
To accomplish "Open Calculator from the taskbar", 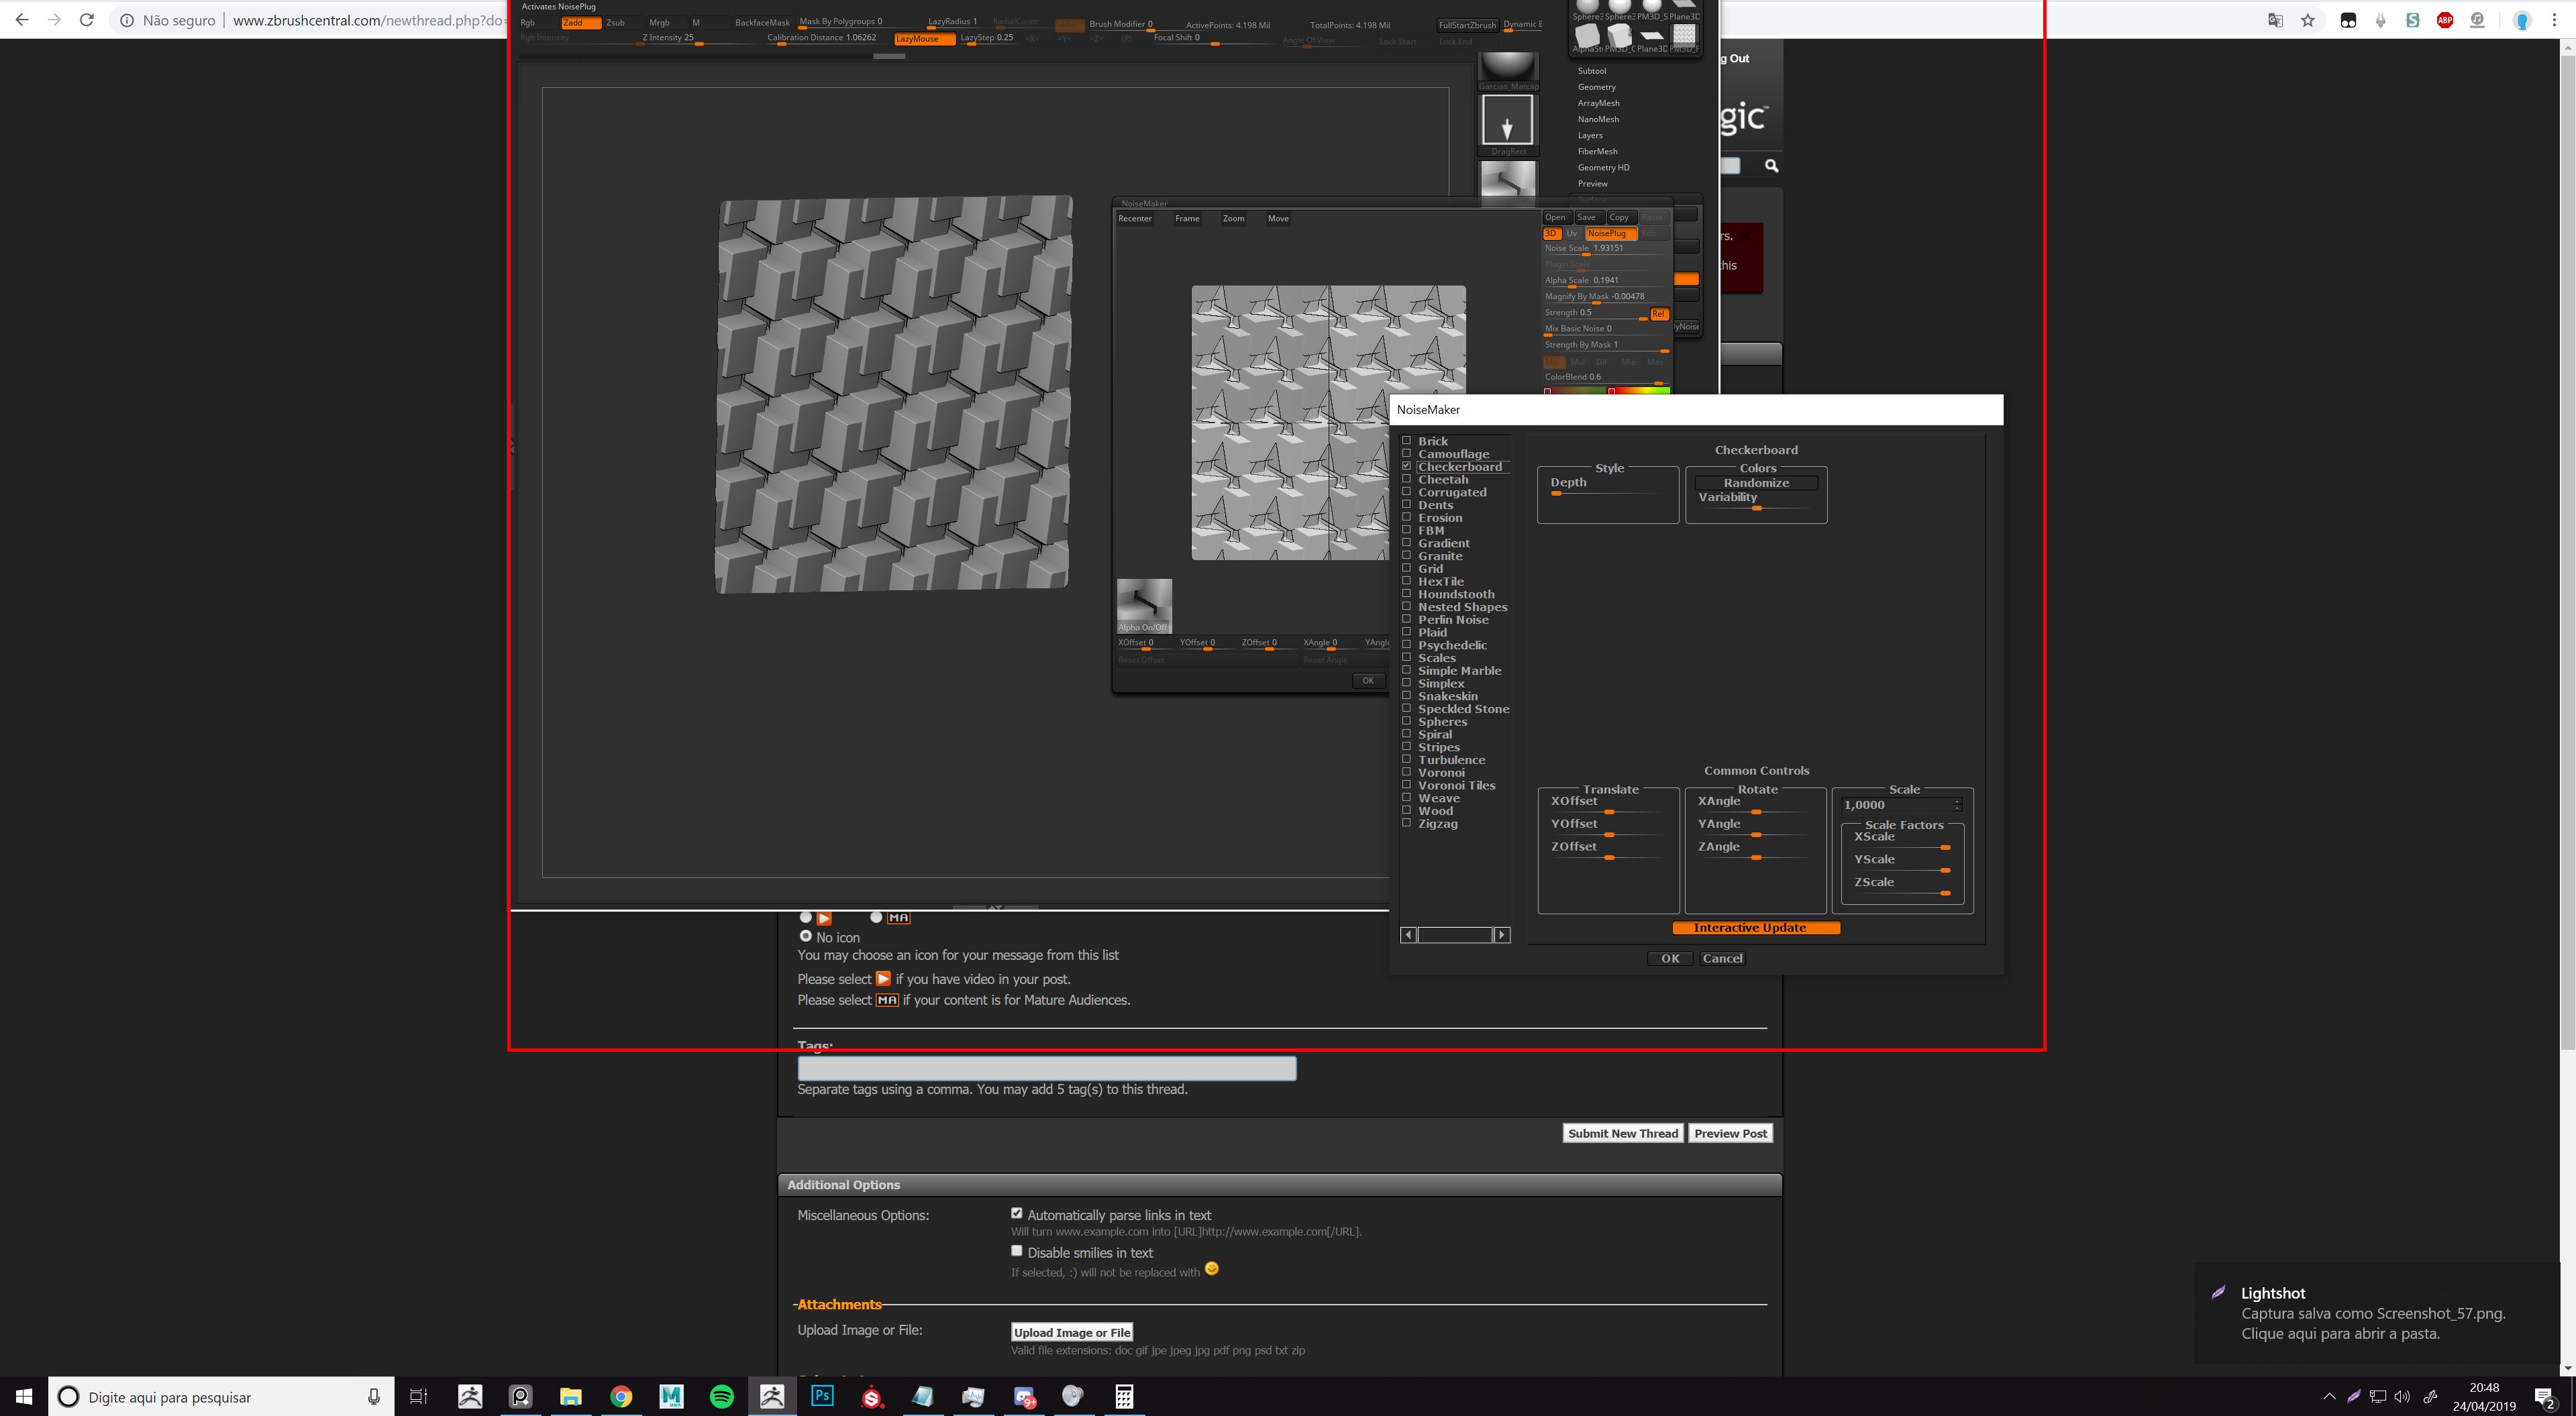I will (x=1124, y=1396).
